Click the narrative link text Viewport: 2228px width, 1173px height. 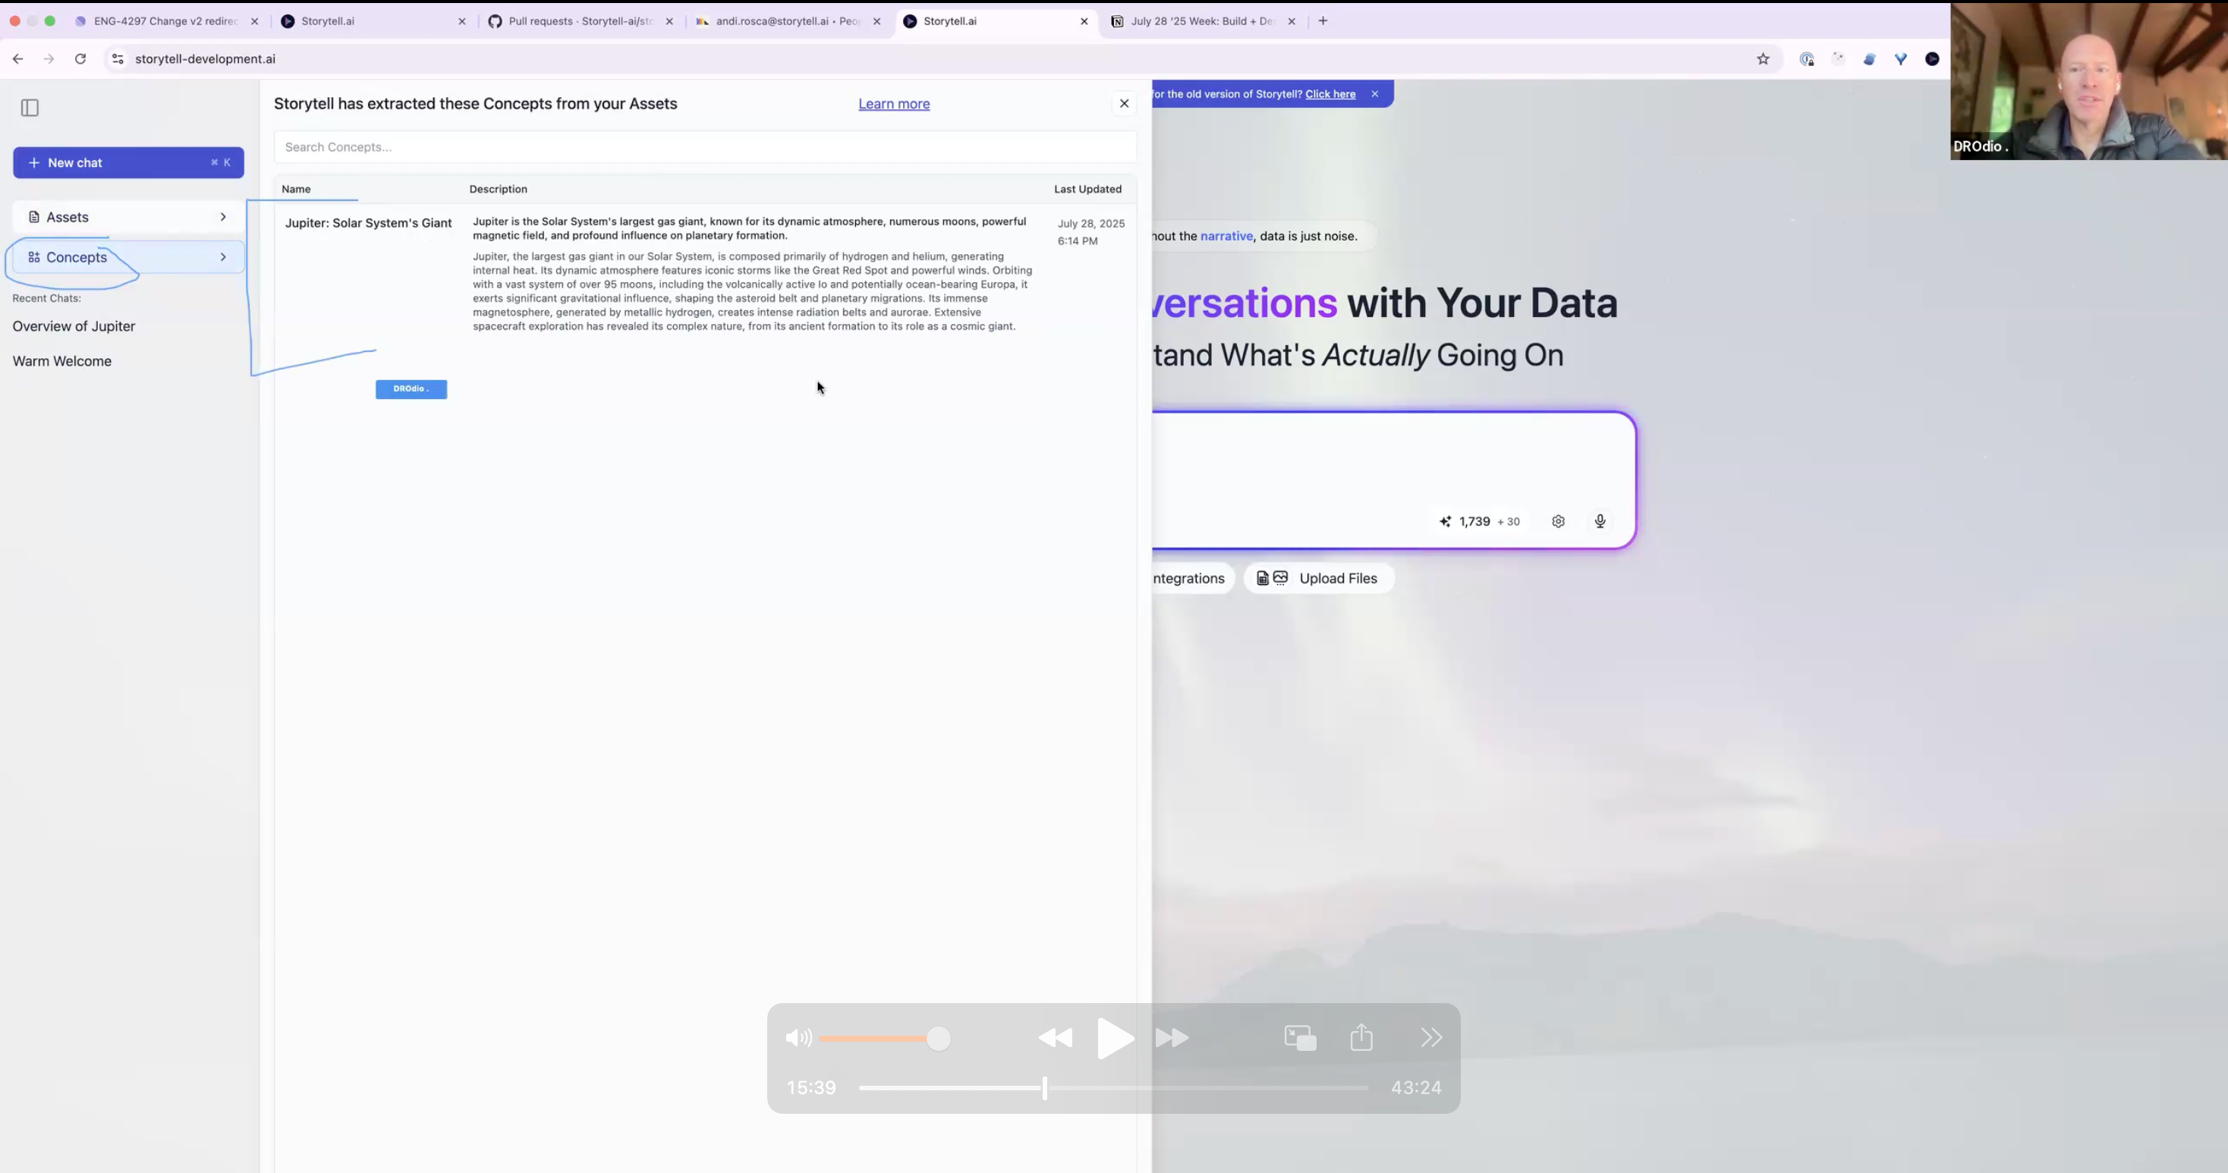1226,236
